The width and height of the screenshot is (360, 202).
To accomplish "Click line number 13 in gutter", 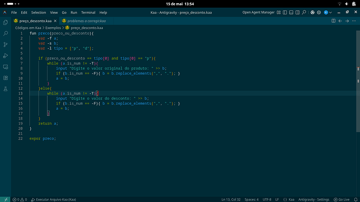I will 20,93.
